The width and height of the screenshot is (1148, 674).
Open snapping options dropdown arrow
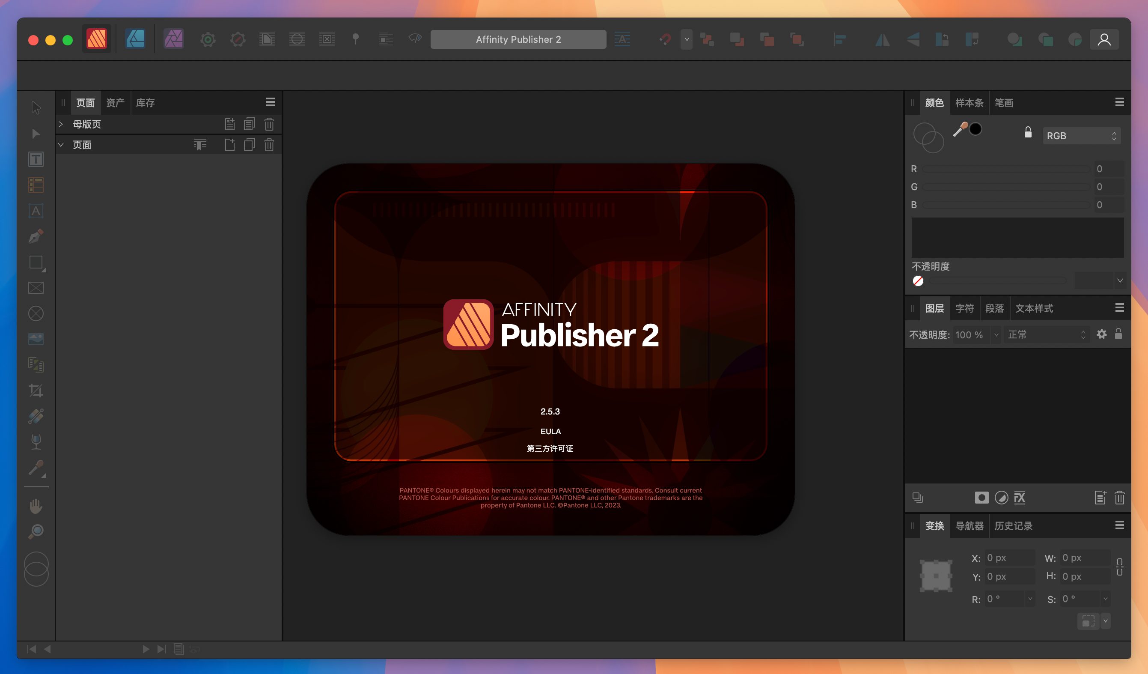(x=687, y=40)
